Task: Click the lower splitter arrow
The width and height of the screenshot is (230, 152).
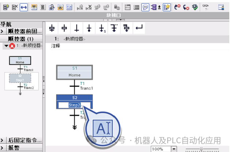Action: 44,93
